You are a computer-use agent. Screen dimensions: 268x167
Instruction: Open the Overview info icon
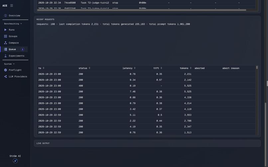coord(5,16)
